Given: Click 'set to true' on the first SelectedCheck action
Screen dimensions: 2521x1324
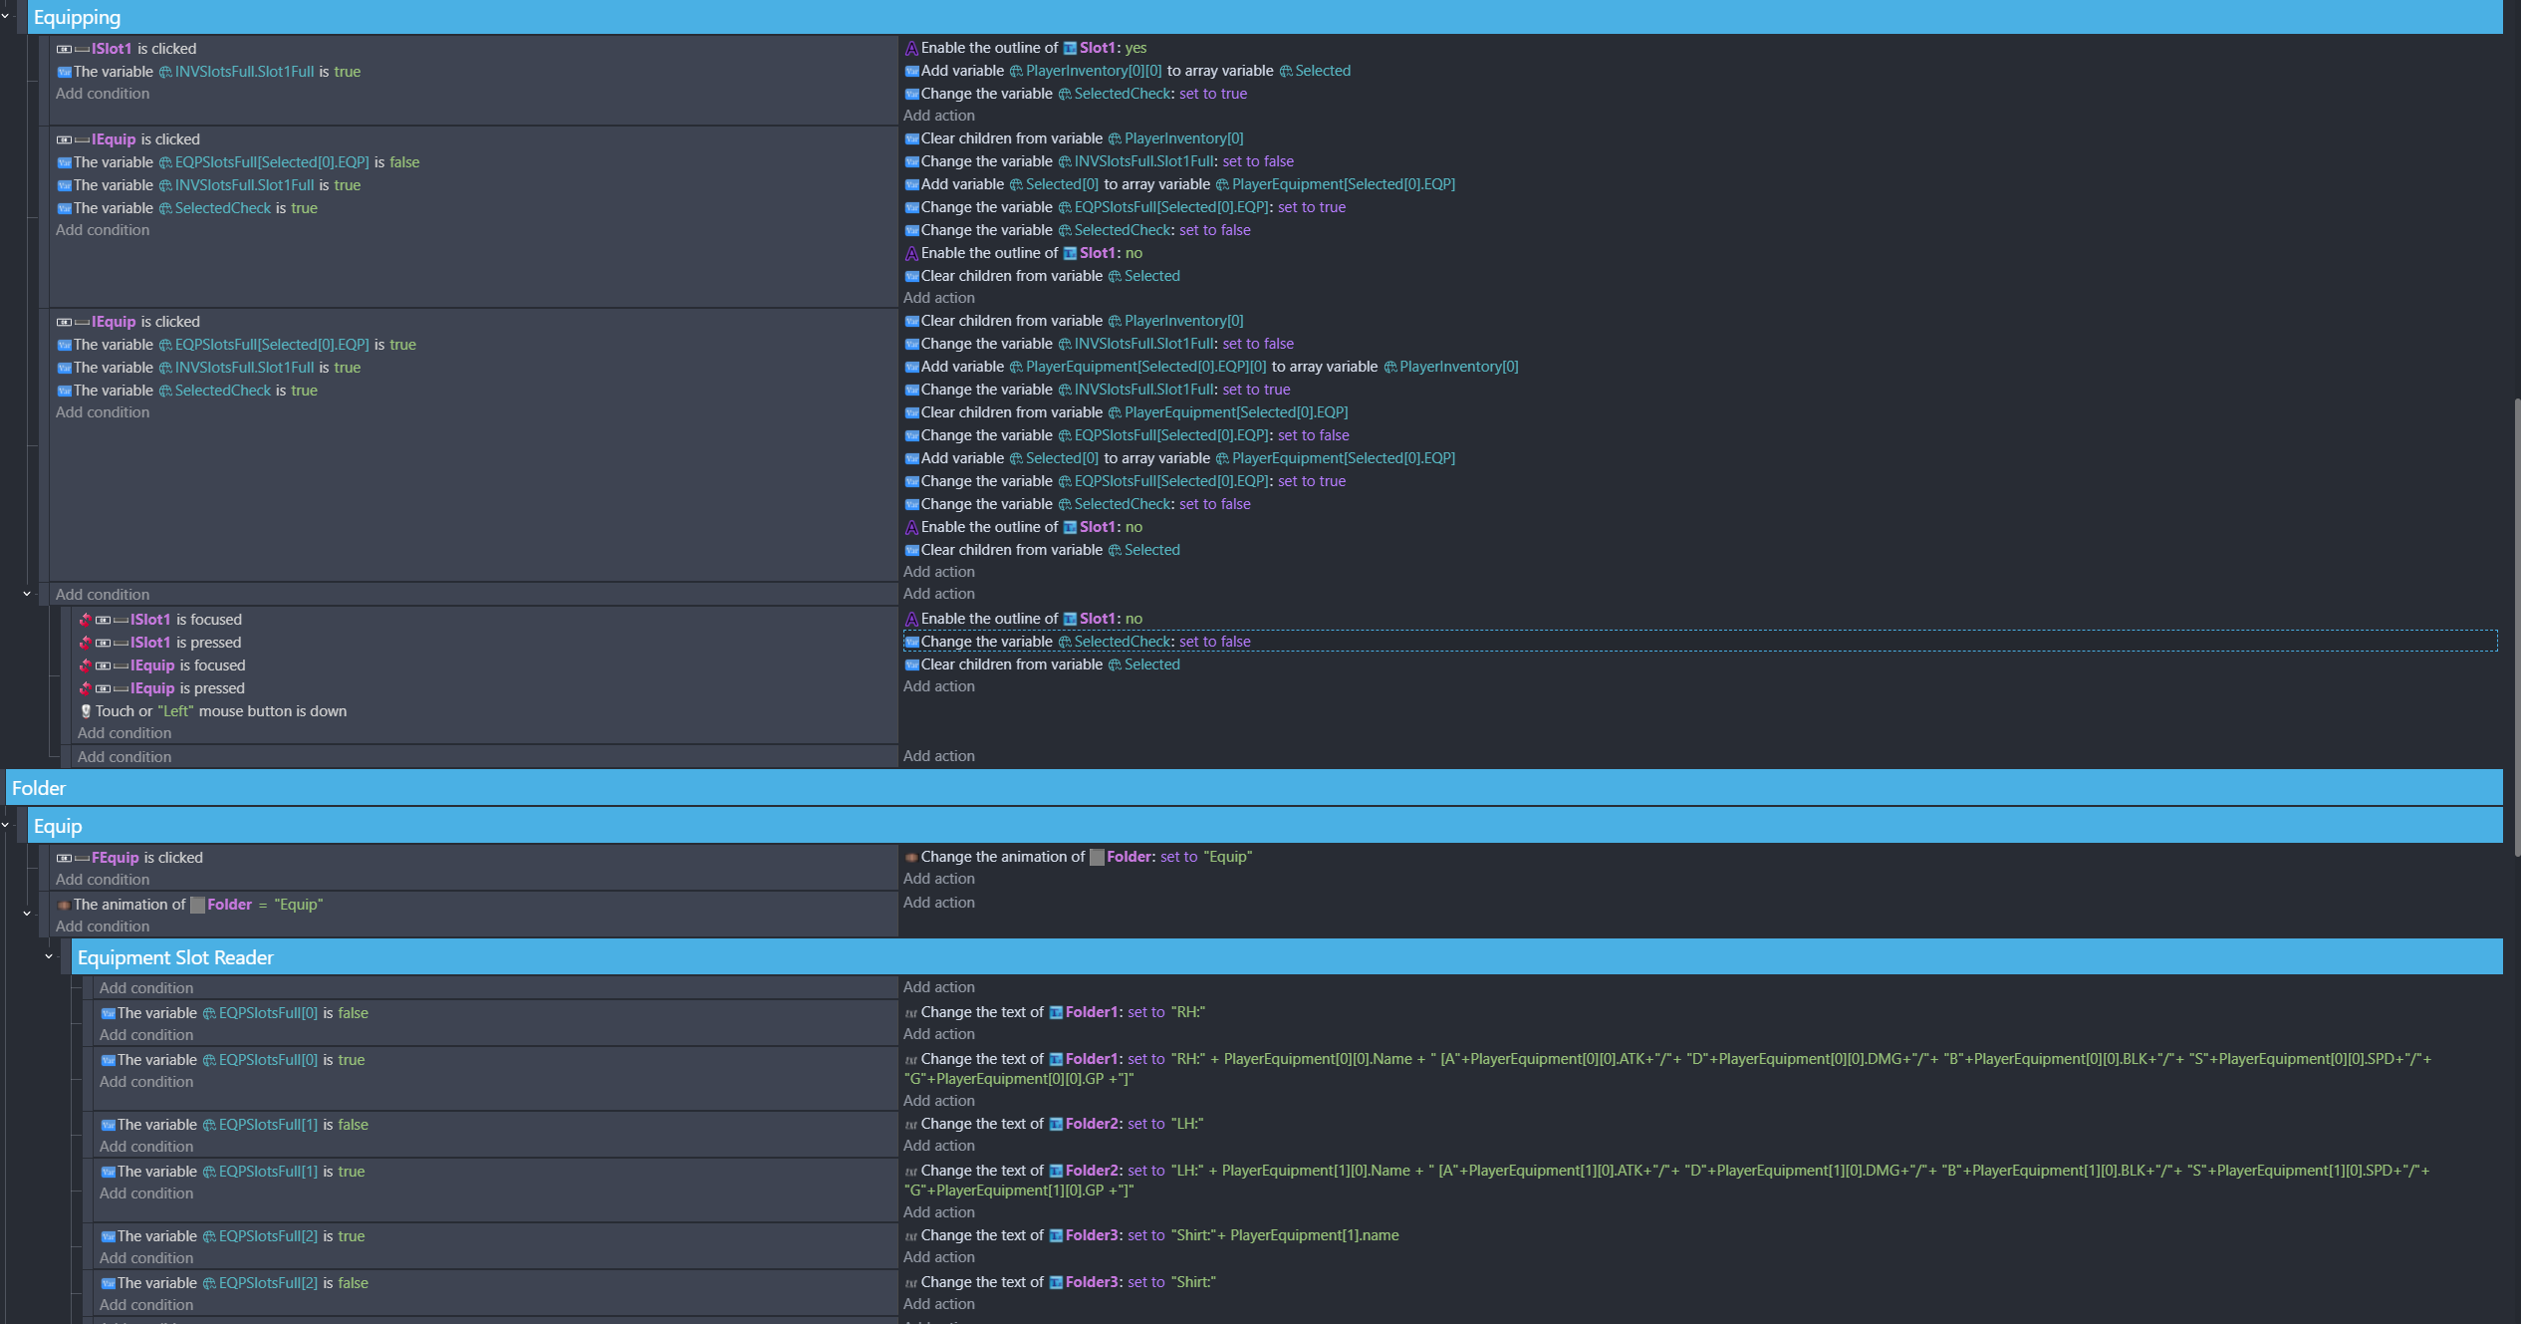Looking at the screenshot, I should (1212, 94).
